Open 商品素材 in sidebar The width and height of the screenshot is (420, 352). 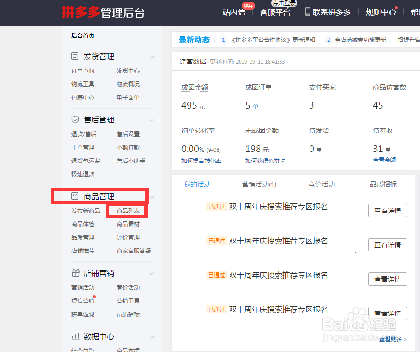(128, 224)
